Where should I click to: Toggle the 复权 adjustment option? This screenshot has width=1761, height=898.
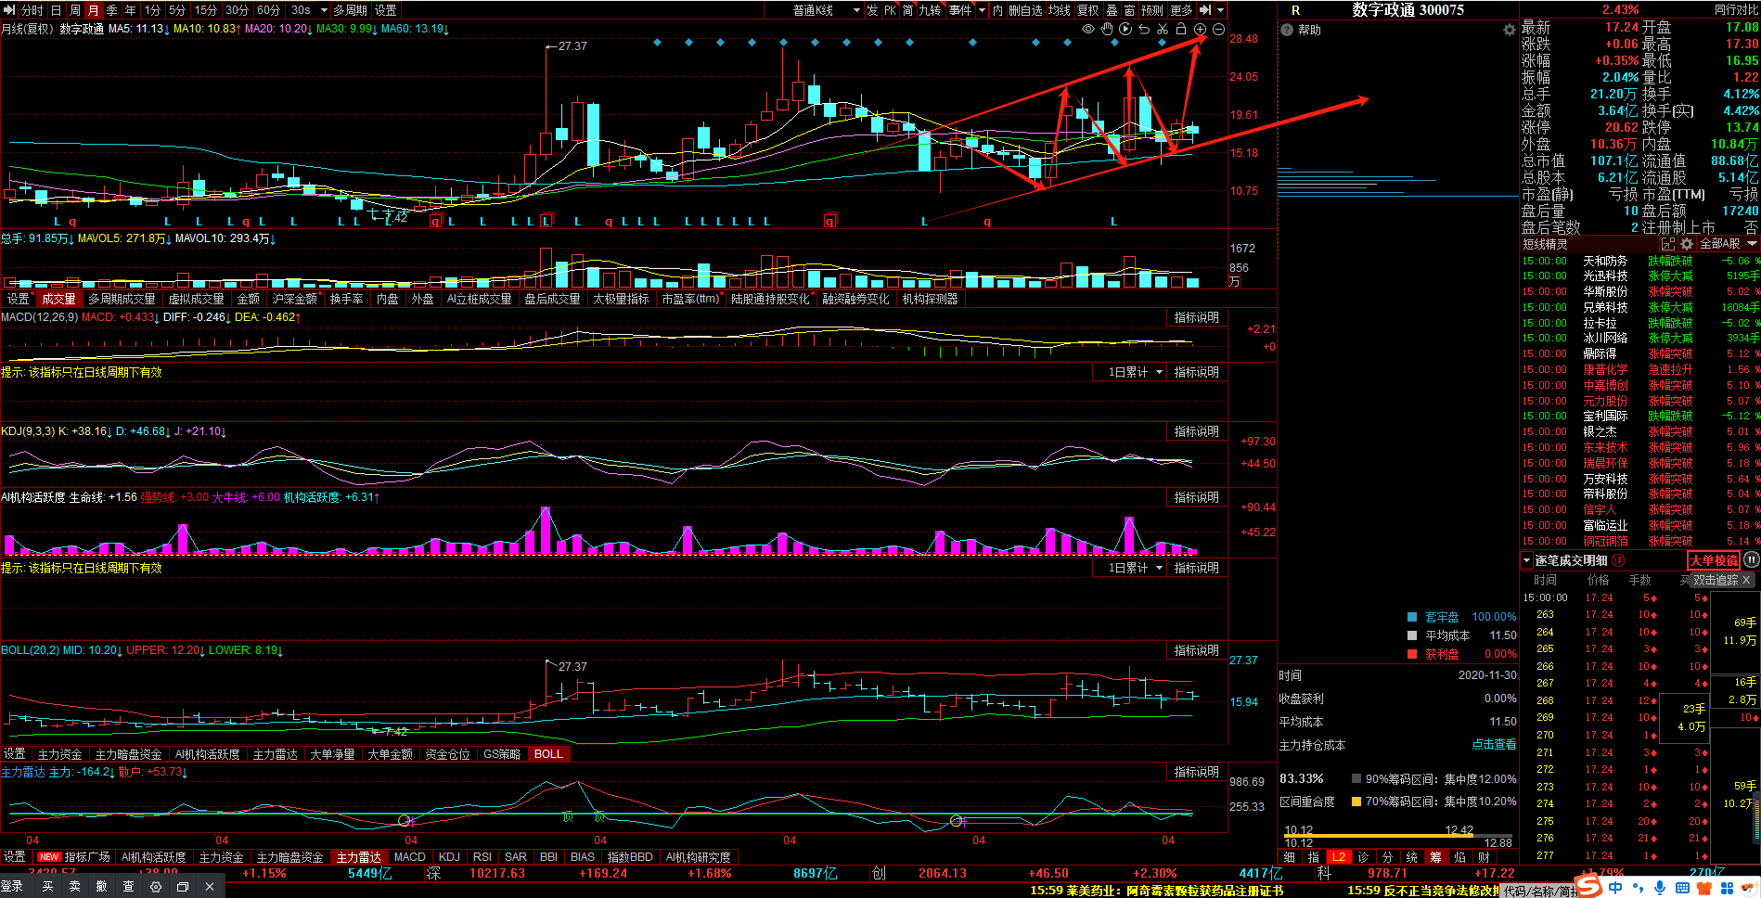pyautogui.click(x=1087, y=10)
